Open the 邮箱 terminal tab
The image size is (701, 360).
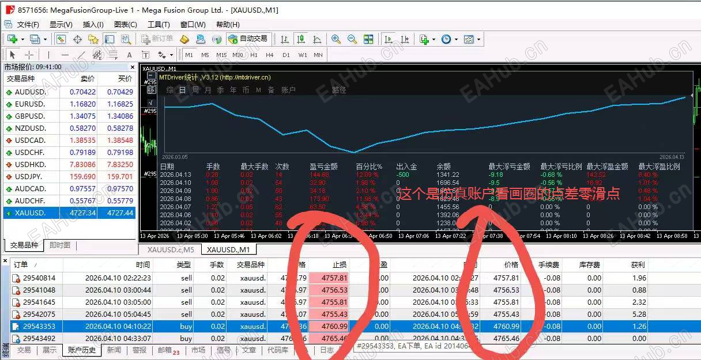[x=168, y=350]
